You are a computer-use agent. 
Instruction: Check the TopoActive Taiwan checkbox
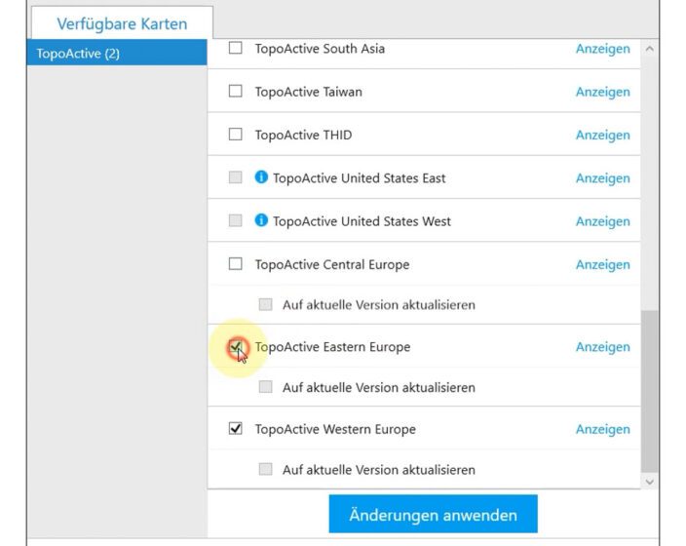point(236,91)
